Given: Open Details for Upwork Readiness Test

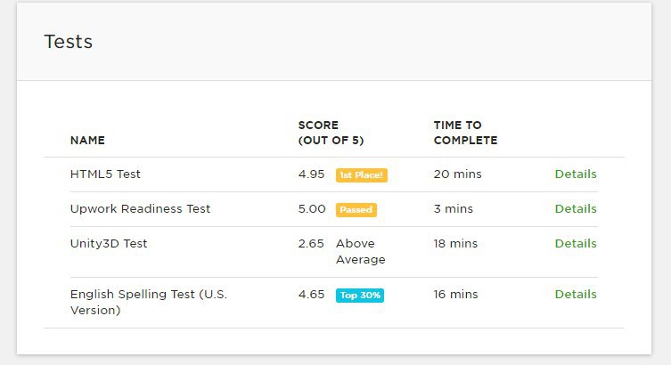Looking at the screenshot, I should (575, 209).
